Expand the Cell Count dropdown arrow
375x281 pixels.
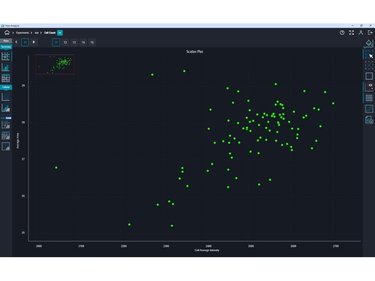[60, 33]
